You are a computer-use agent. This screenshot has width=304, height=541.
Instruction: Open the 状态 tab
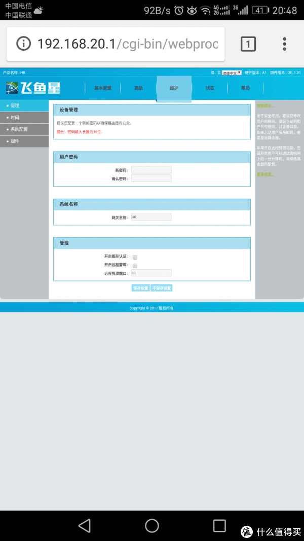tap(210, 88)
